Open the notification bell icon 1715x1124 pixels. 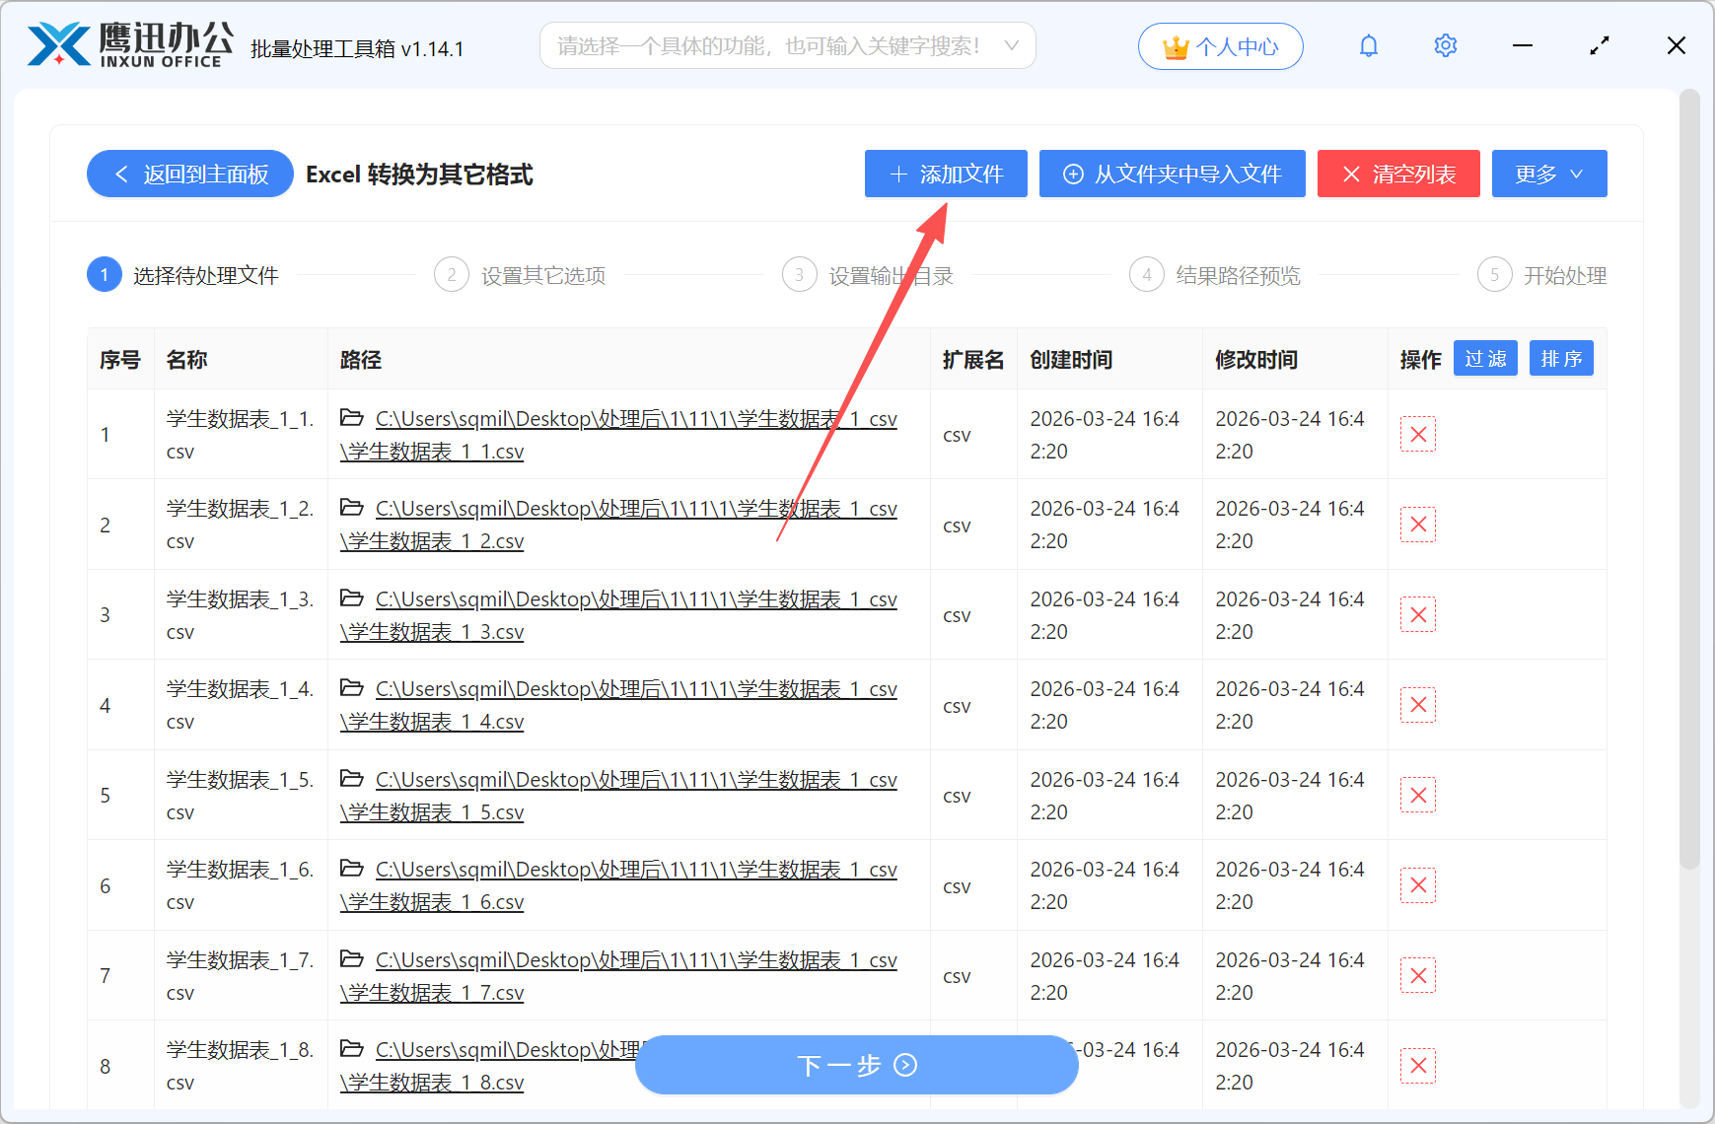pyautogui.click(x=1369, y=45)
